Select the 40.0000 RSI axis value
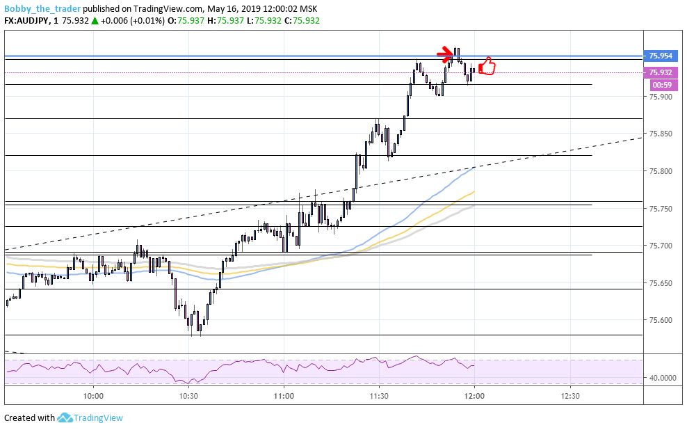Image resolution: width=687 pixels, height=430 pixels. pyautogui.click(x=662, y=377)
